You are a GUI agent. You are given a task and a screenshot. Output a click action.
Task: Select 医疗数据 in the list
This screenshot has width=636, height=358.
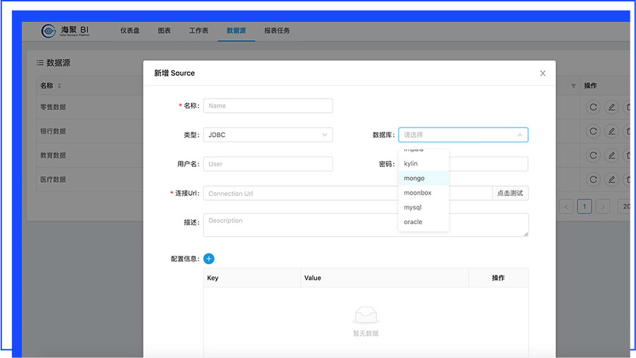pyautogui.click(x=53, y=180)
